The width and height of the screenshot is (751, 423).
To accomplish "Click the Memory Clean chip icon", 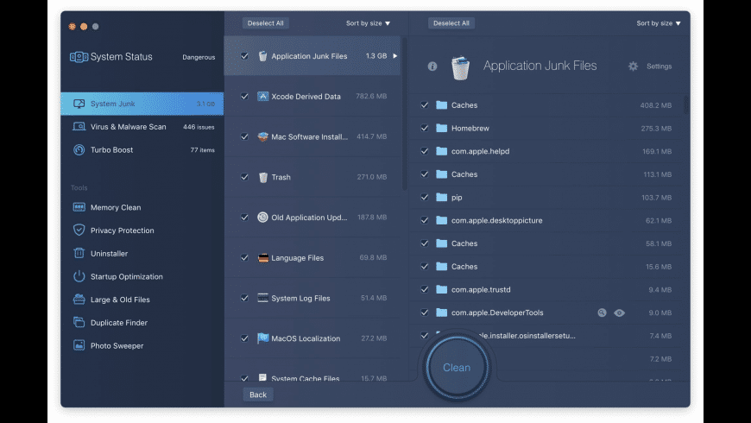I will [79, 207].
